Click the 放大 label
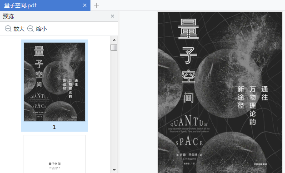This screenshot has height=173, width=285. pyautogui.click(x=19, y=29)
